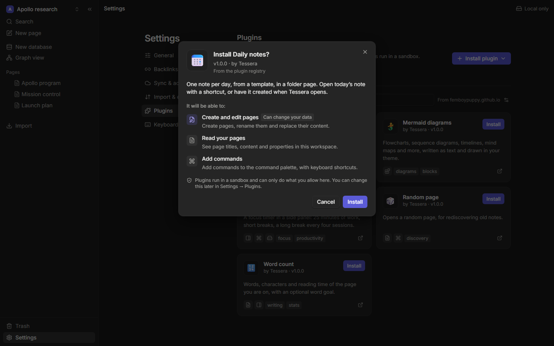Open the Trash in the sidebar
The height and width of the screenshot is (346, 554).
[49, 326]
